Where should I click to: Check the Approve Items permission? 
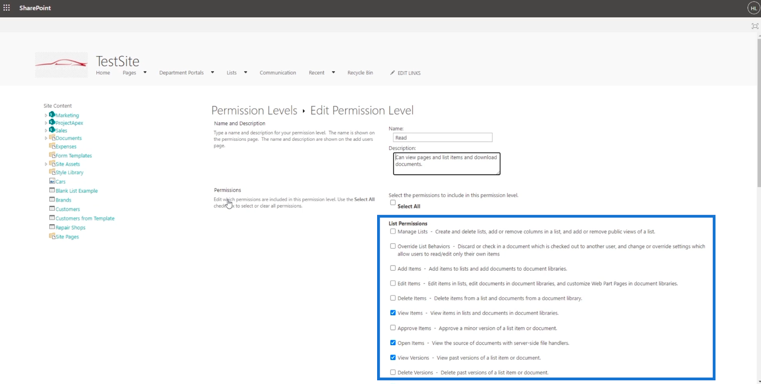tap(393, 328)
